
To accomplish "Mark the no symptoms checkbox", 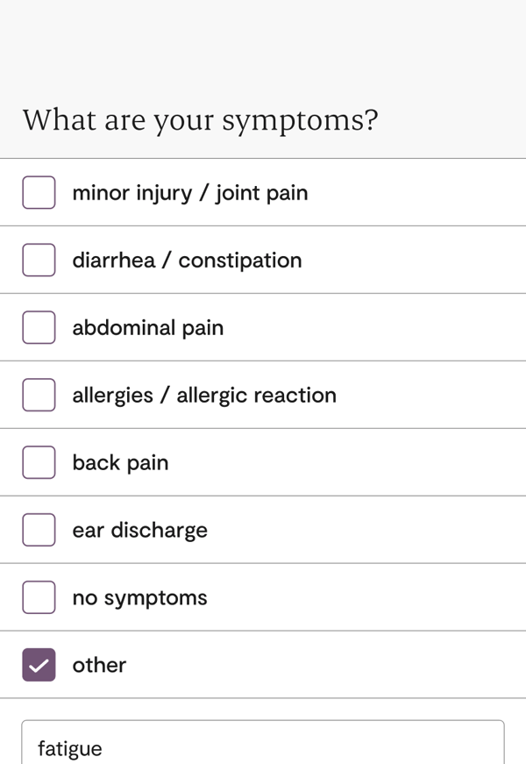I will point(39,597).
